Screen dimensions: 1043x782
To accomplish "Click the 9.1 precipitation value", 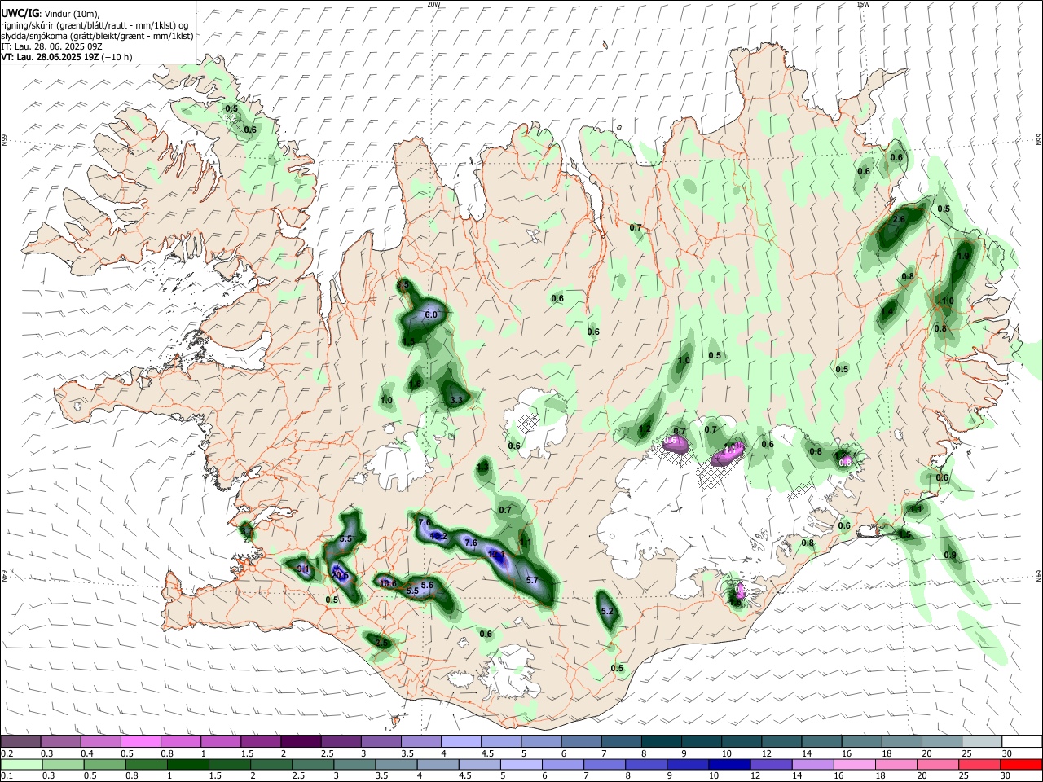I will click(x=303, y=569).
